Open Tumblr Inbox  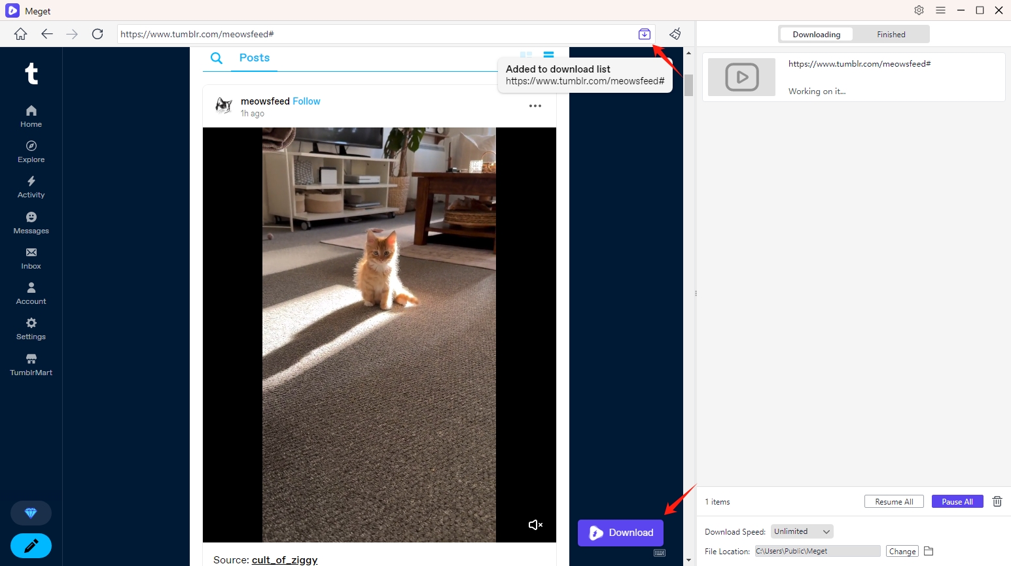31,258
